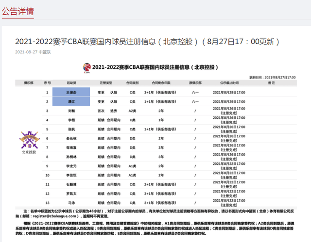The width and height of the screenshot is (311, 242).
Task: Click player name 李佳恒 in row 10
Action: 71,175
